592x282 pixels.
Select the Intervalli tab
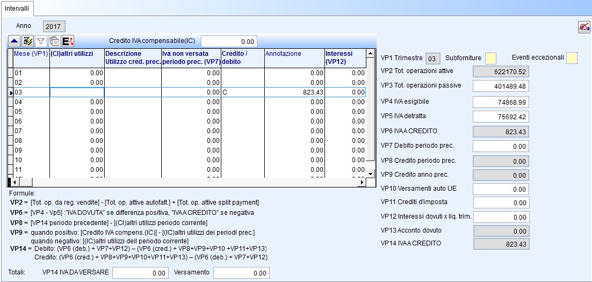tap(17, 8)
